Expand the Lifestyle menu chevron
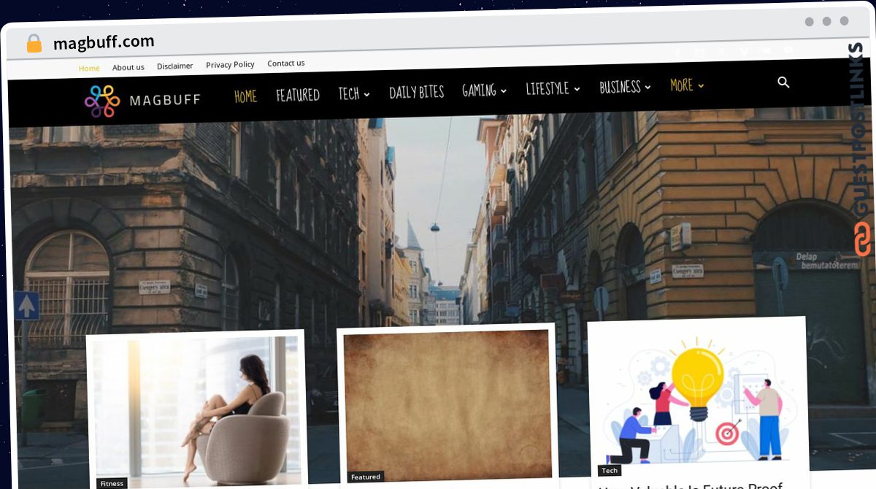 (x=577, y=89)
